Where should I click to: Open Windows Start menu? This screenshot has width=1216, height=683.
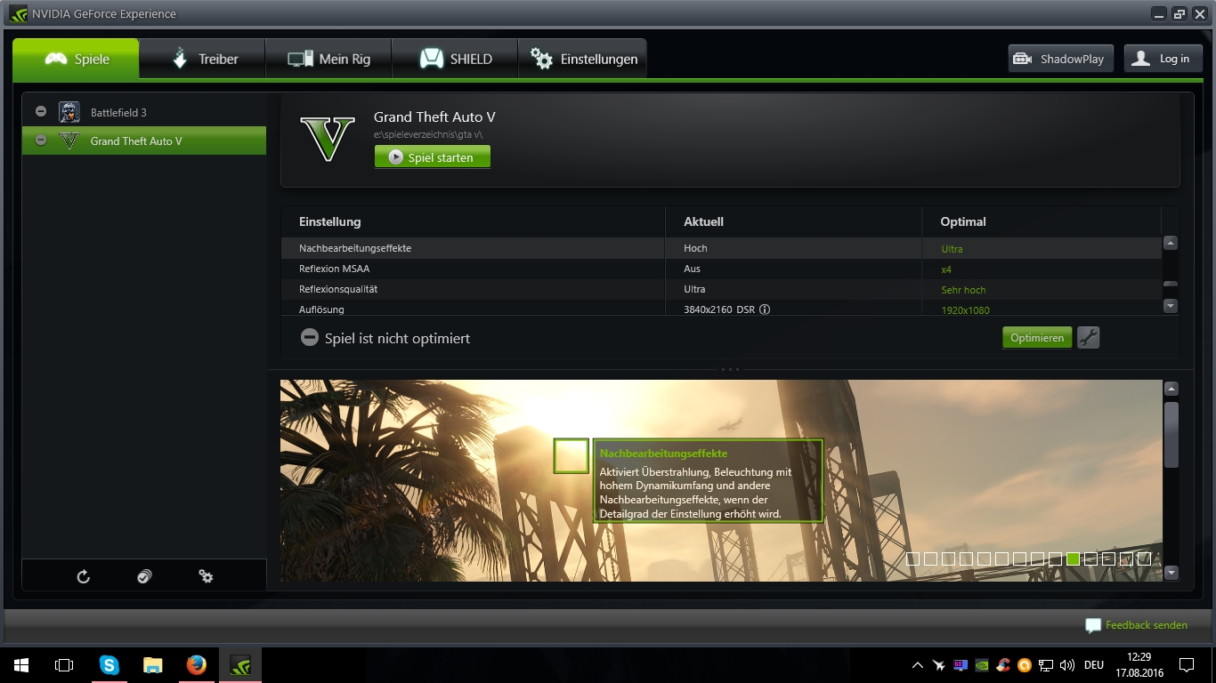[x=21, y=664]
